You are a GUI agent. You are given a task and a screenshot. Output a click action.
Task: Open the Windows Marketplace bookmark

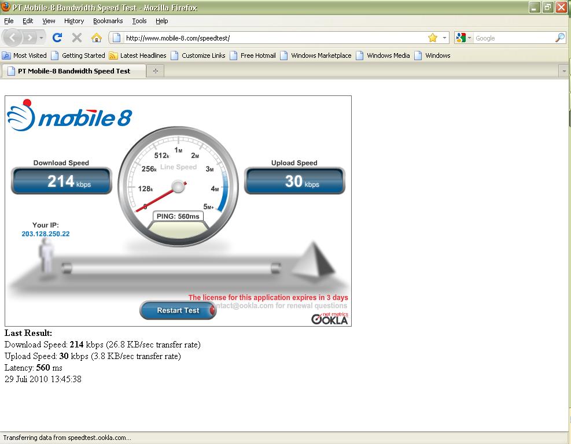(316, 55)
